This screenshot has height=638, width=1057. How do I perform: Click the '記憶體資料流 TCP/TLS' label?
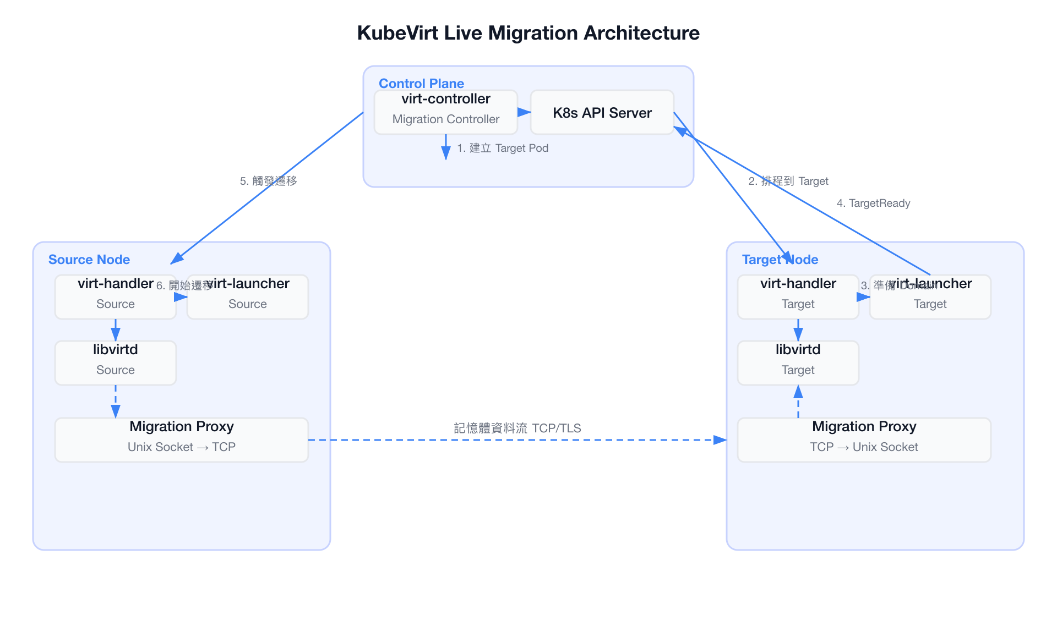click(517, 428)
